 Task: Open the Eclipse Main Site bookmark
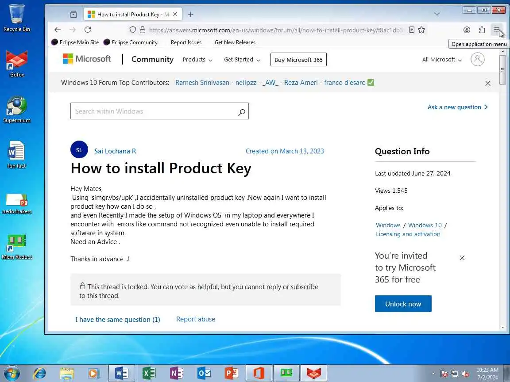75,42
